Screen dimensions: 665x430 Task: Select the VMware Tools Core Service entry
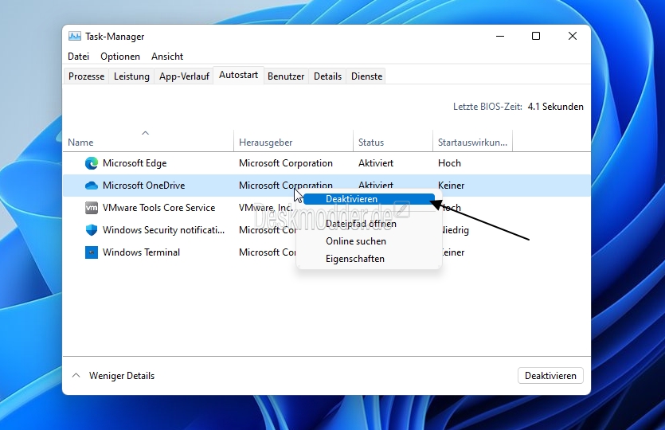point(159,208)
